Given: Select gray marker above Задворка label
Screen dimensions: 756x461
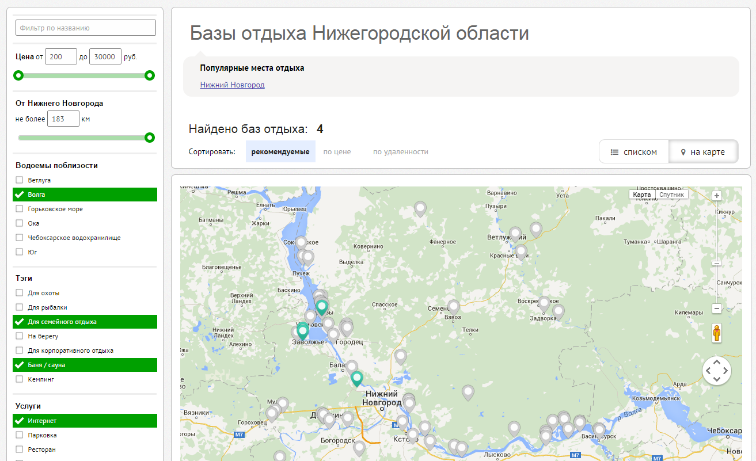Looking at the screenshot, I should point(544,303).
